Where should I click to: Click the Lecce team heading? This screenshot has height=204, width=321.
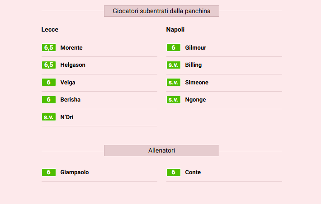click(x=50, y=30)
